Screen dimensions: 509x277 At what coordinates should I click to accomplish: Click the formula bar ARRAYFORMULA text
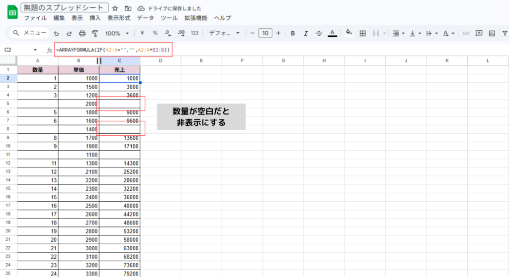tap(113, 50)
